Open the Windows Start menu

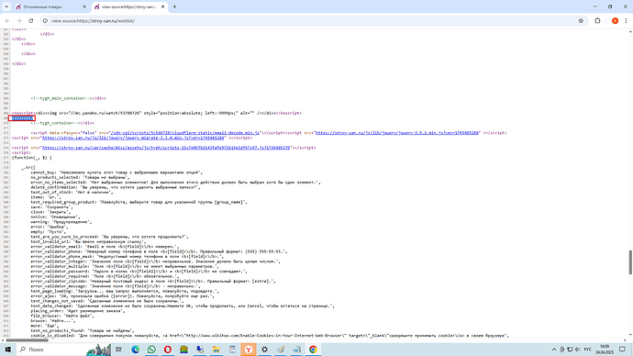pos(7,350)
